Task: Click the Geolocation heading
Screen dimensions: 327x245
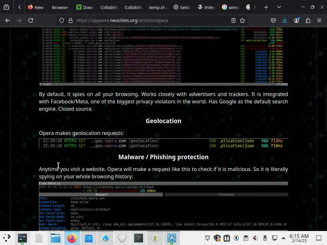Action: coord(163,121)
